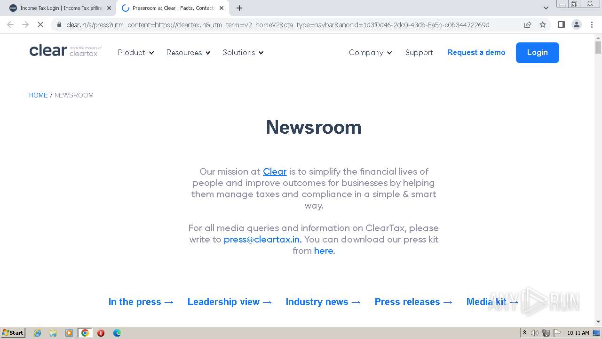
Task: Click Request a demo link
Action: pos(476,53)
